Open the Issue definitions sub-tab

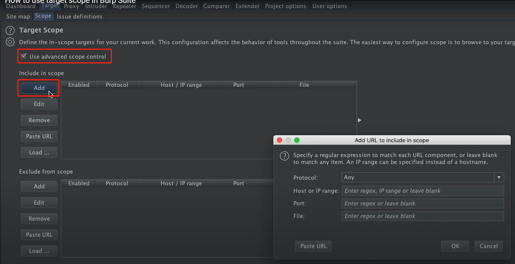click(80, 16)
